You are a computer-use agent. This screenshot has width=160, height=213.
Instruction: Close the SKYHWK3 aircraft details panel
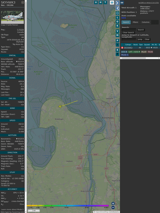tap(23, 2)
